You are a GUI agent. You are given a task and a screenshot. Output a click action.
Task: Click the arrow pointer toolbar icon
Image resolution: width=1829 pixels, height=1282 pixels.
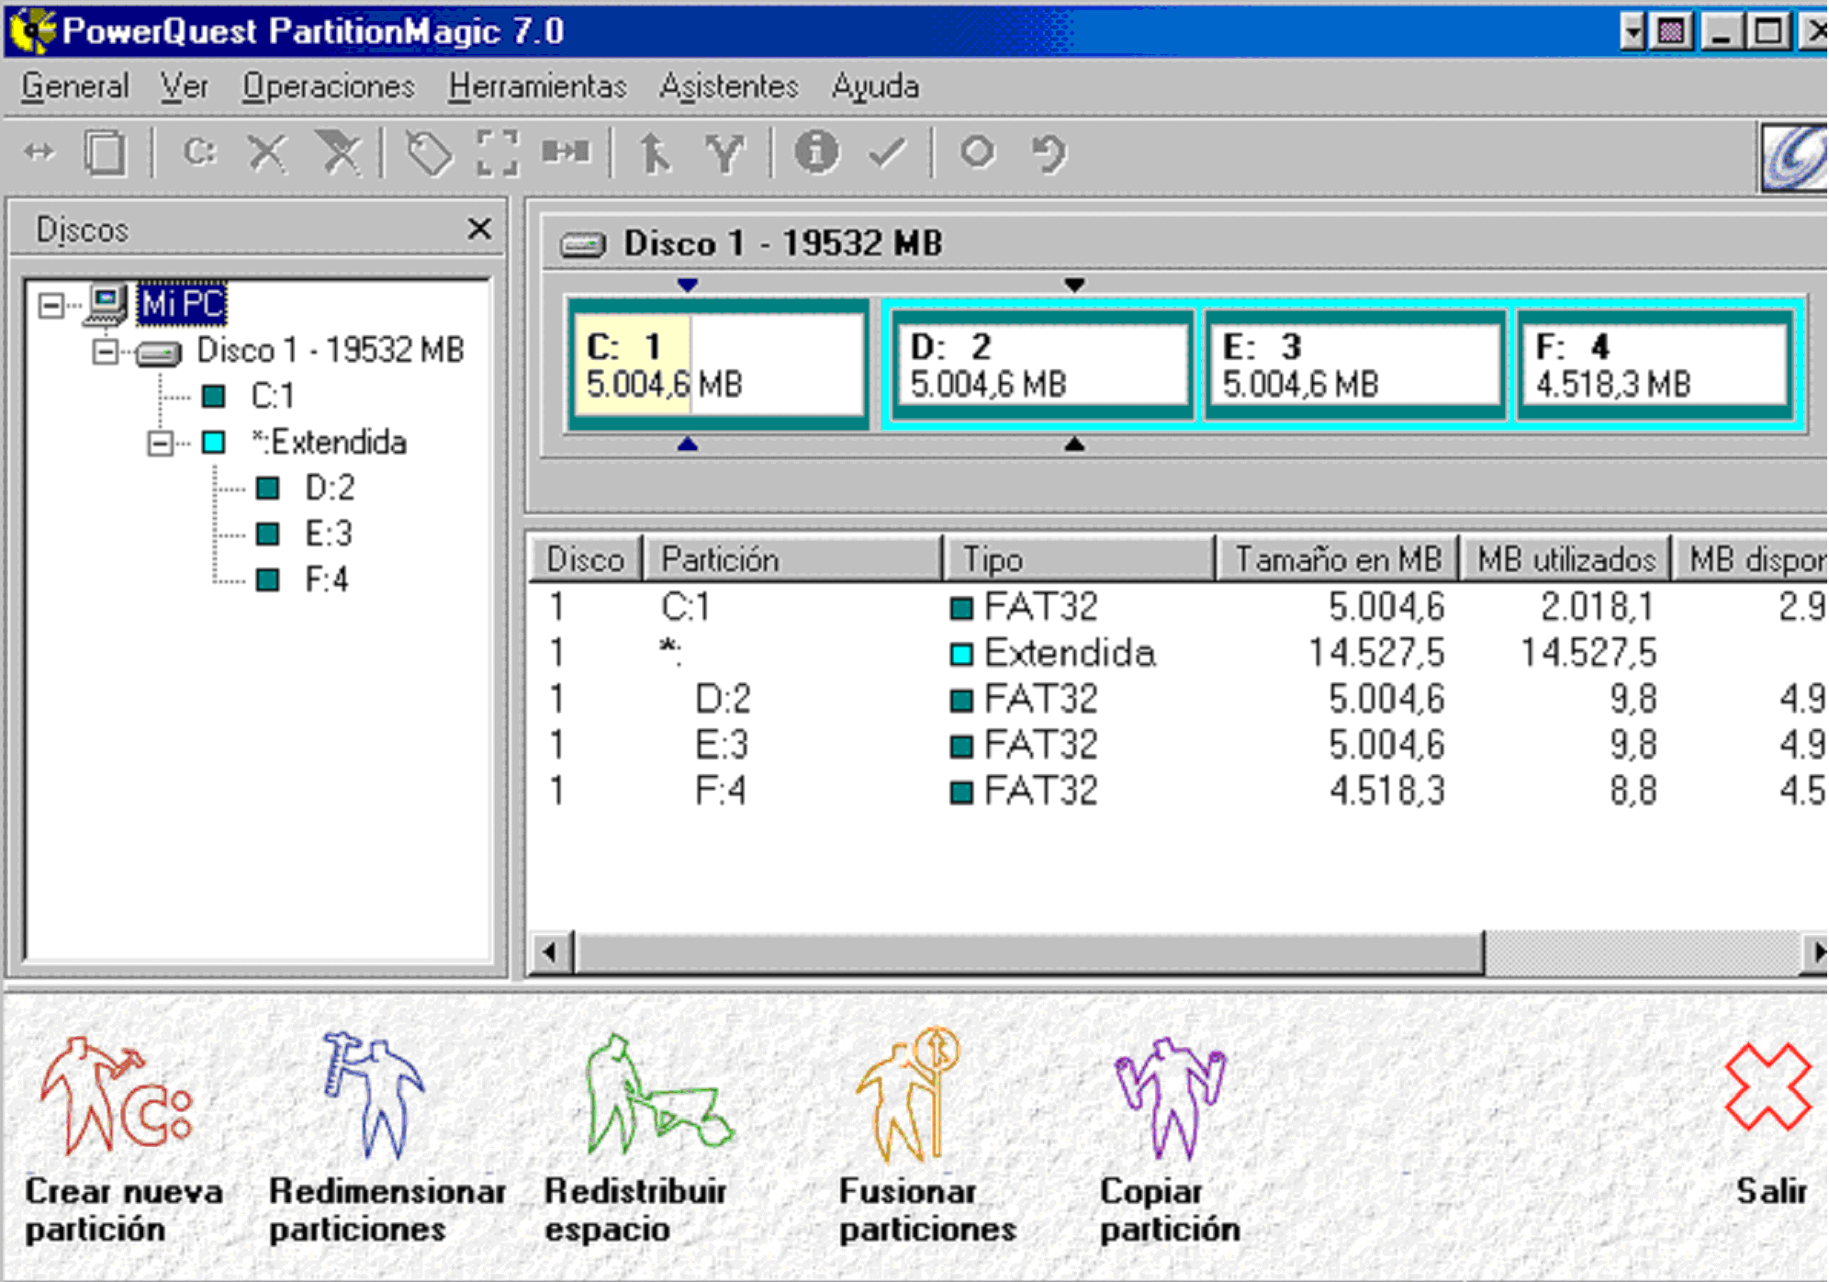655,152
